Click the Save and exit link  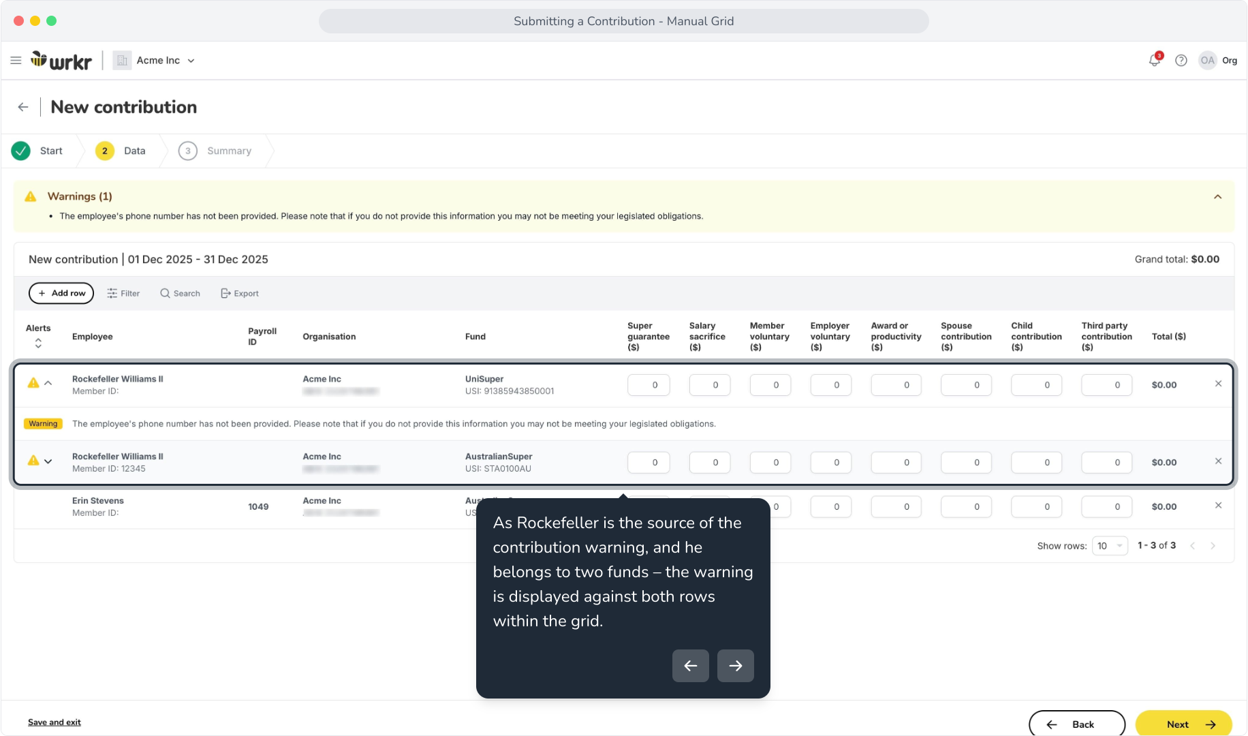pos(54,722)
